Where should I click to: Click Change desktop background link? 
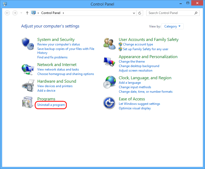pyautogui.click(x=139, y=66)
